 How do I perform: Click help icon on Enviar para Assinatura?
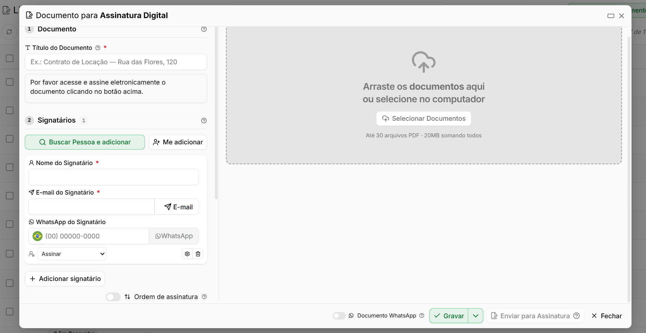point(576,316)
